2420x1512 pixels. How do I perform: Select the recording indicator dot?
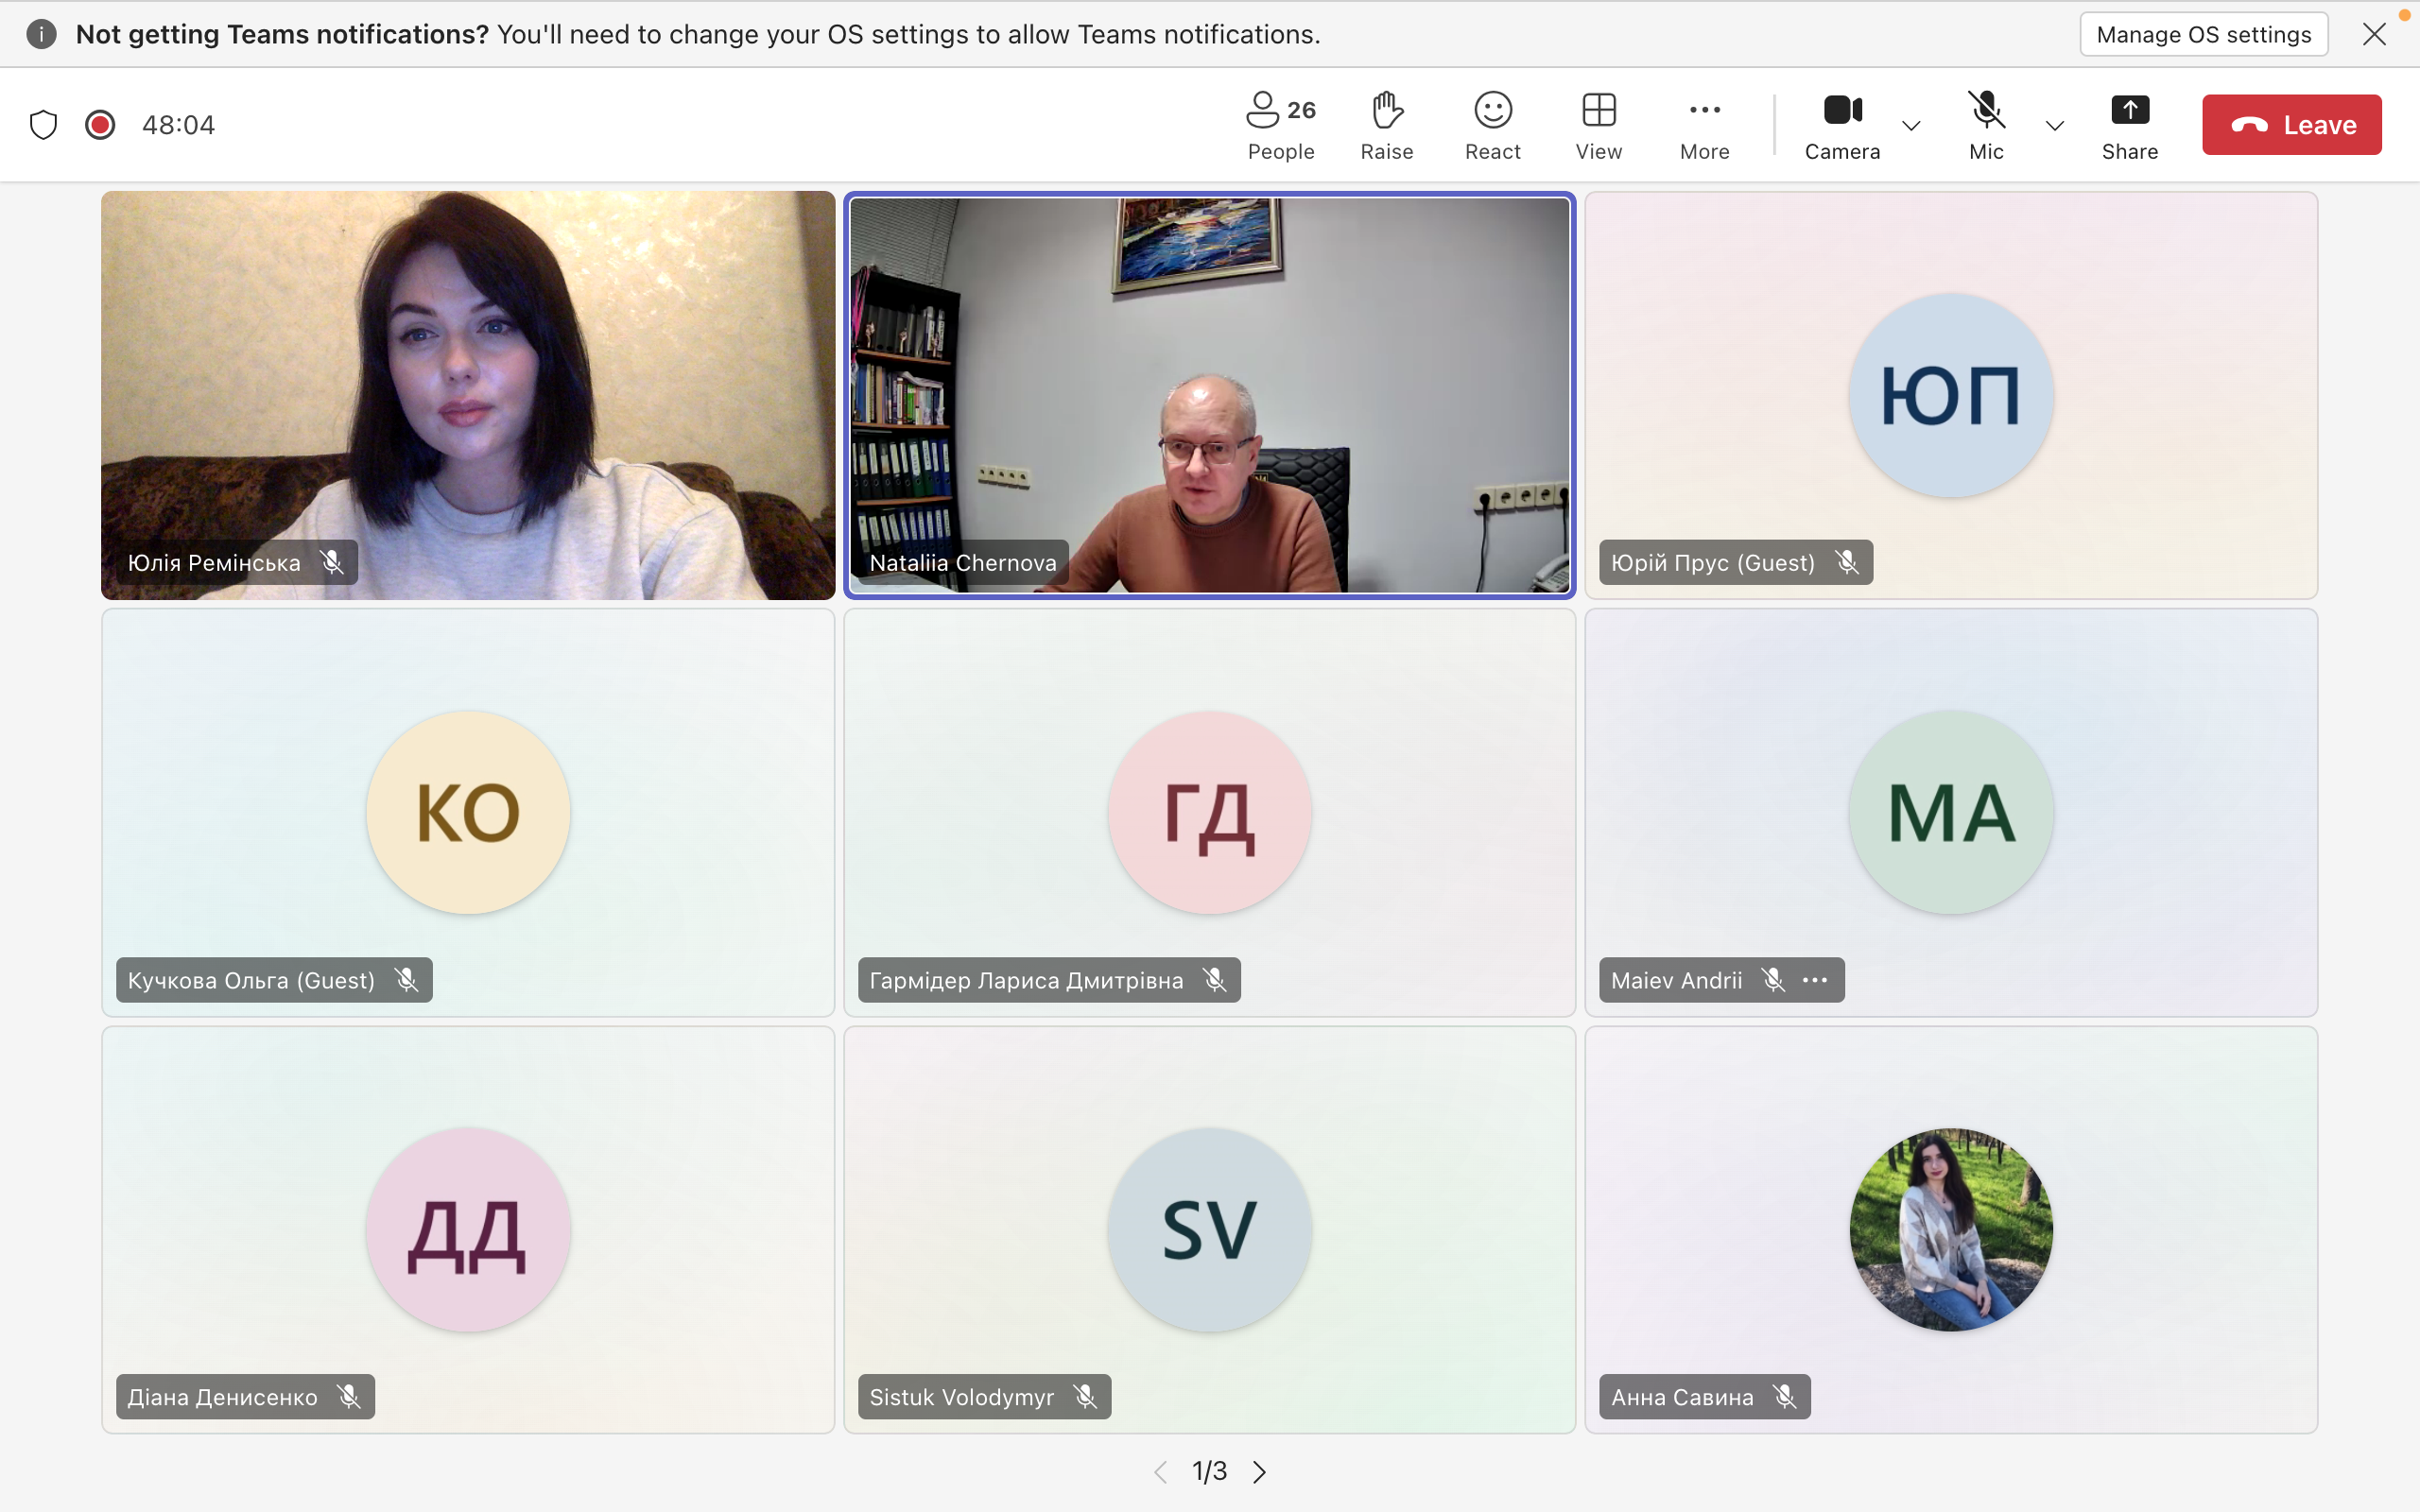(99, 124)
